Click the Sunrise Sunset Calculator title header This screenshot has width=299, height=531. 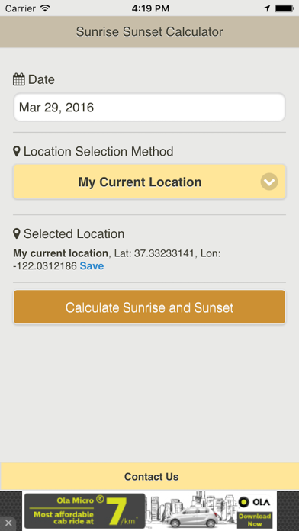tap(149, 32)
